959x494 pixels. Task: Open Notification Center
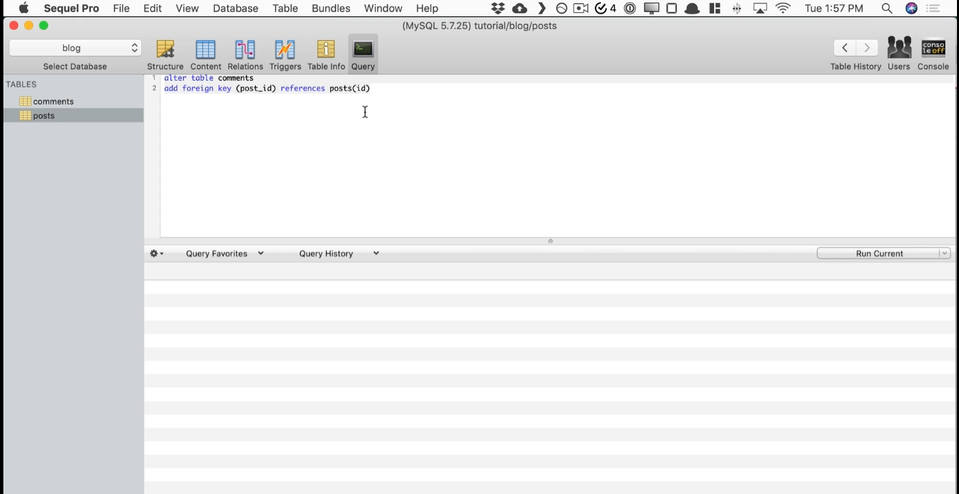[x=934, y=8]
